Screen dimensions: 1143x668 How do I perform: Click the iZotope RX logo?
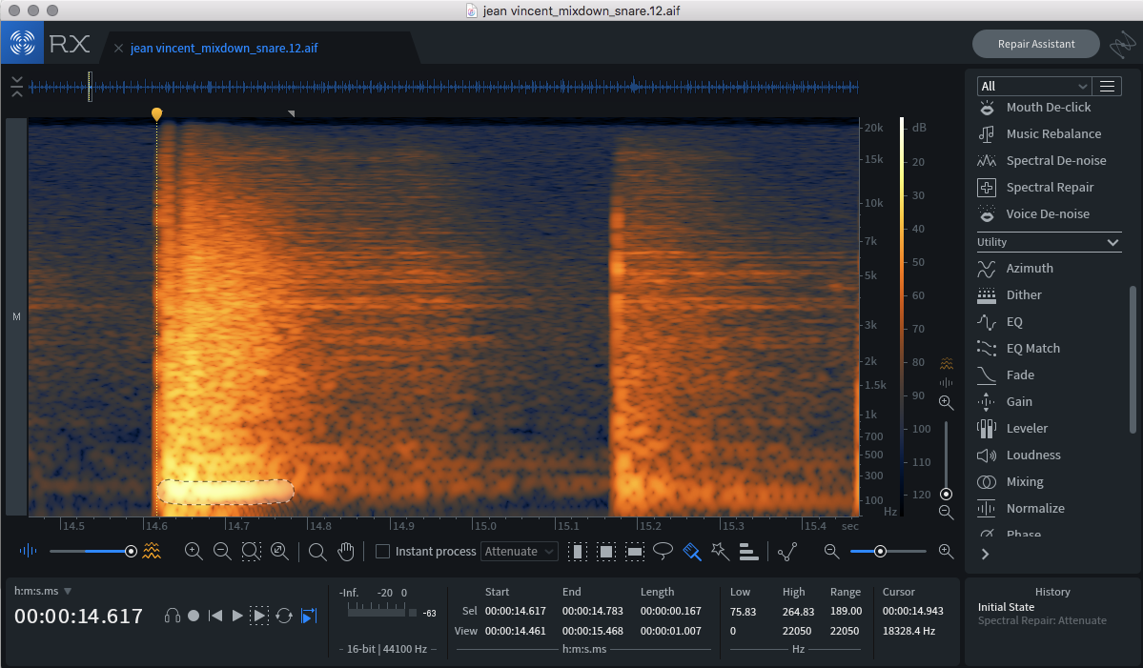[x=23, y=43]
